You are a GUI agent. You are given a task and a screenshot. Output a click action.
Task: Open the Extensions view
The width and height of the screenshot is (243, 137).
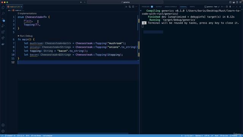pyautogui.click(x=3, y=32)
